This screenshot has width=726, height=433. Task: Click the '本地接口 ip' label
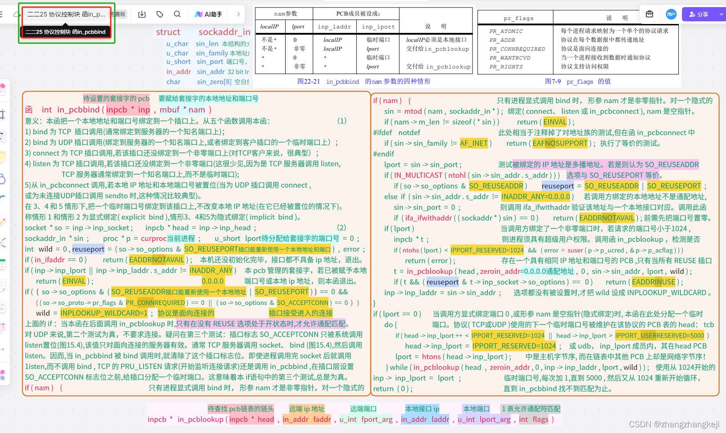coord(422,409)
